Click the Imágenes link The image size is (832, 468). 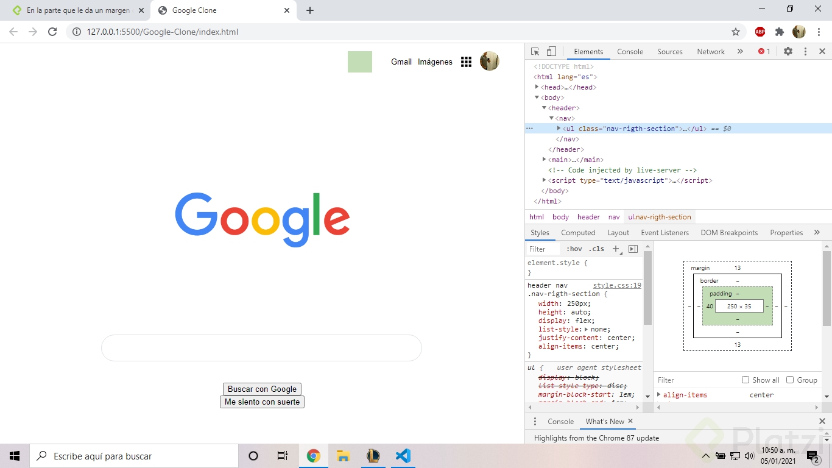coord(435,62)
